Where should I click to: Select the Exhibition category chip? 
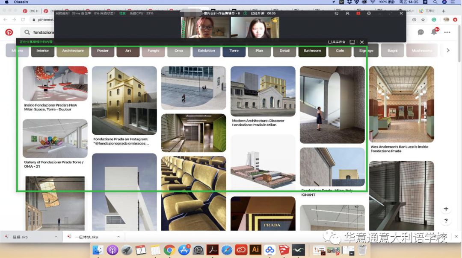pyautogui.click(x=206, y=51)
